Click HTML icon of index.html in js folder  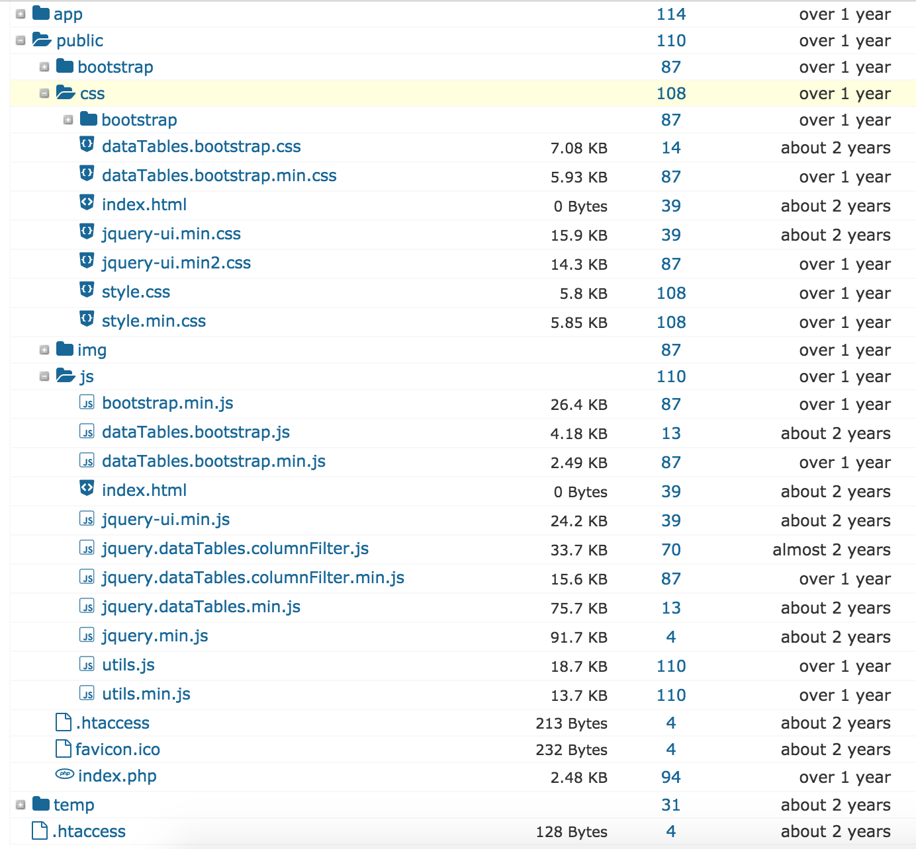(87, 488)
